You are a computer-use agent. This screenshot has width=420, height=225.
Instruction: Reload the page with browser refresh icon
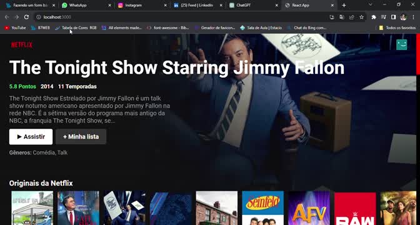26,17
